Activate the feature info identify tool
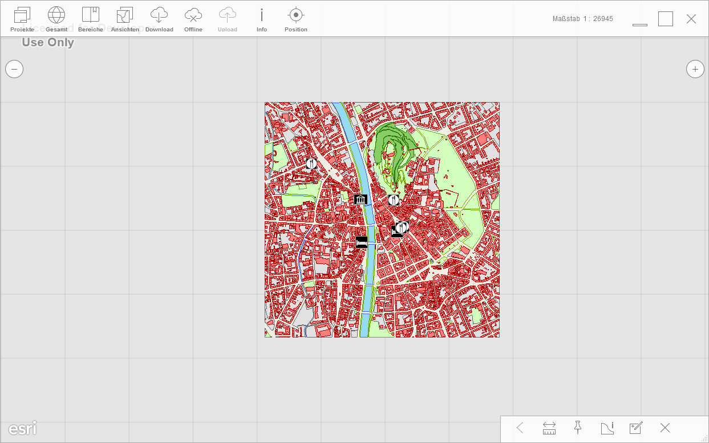Viewport: 709px width, 443px height. 607,428
